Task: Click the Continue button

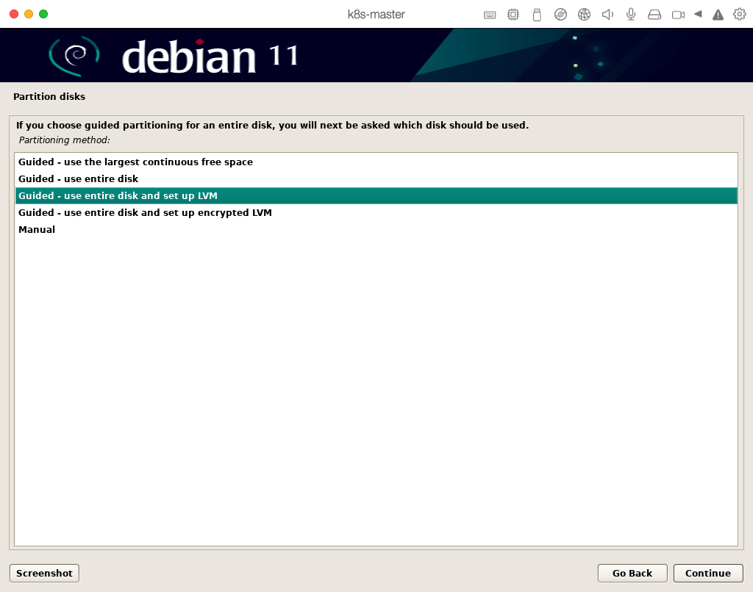Action: 708,574
